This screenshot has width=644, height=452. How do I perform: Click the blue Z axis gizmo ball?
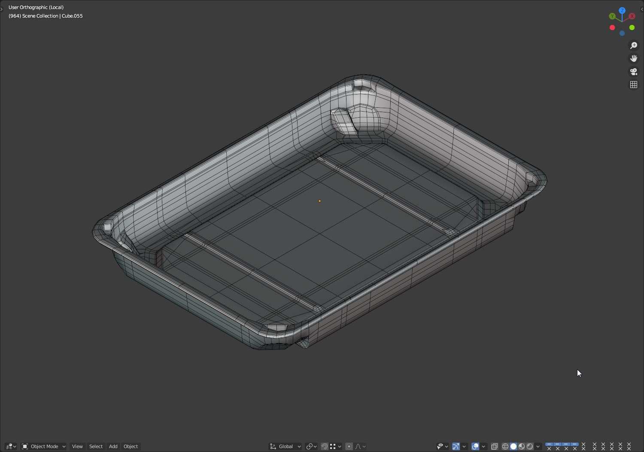pyautogui.click(x=622, y=10)
